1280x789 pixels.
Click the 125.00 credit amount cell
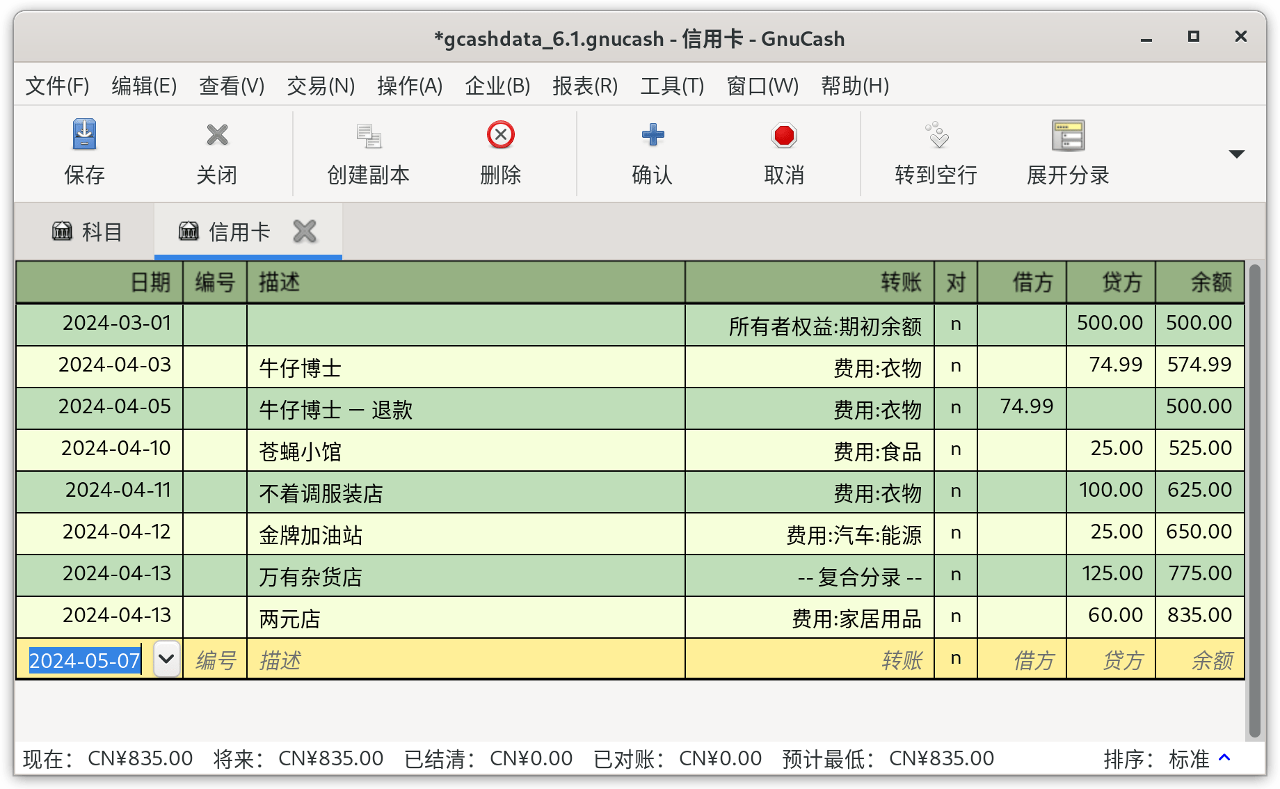1111,575
